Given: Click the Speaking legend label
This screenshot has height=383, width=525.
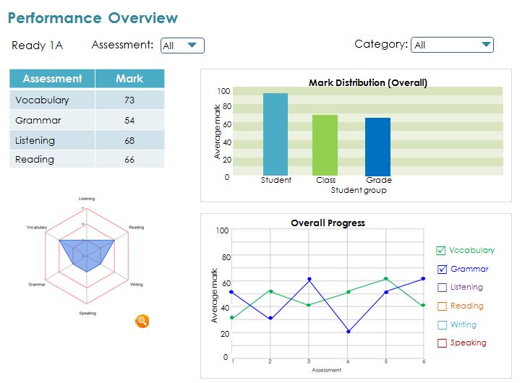Looking at the screenshot, I should click(x=469, y=343).
